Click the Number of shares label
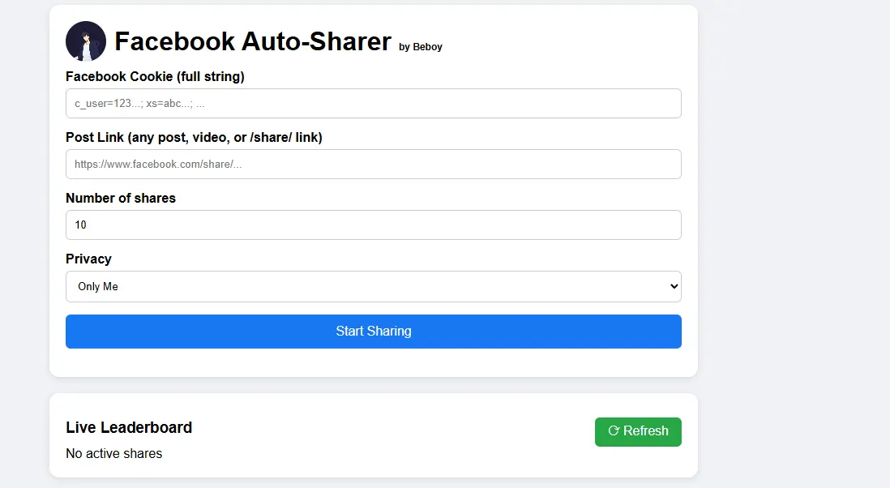 (121, 198)
